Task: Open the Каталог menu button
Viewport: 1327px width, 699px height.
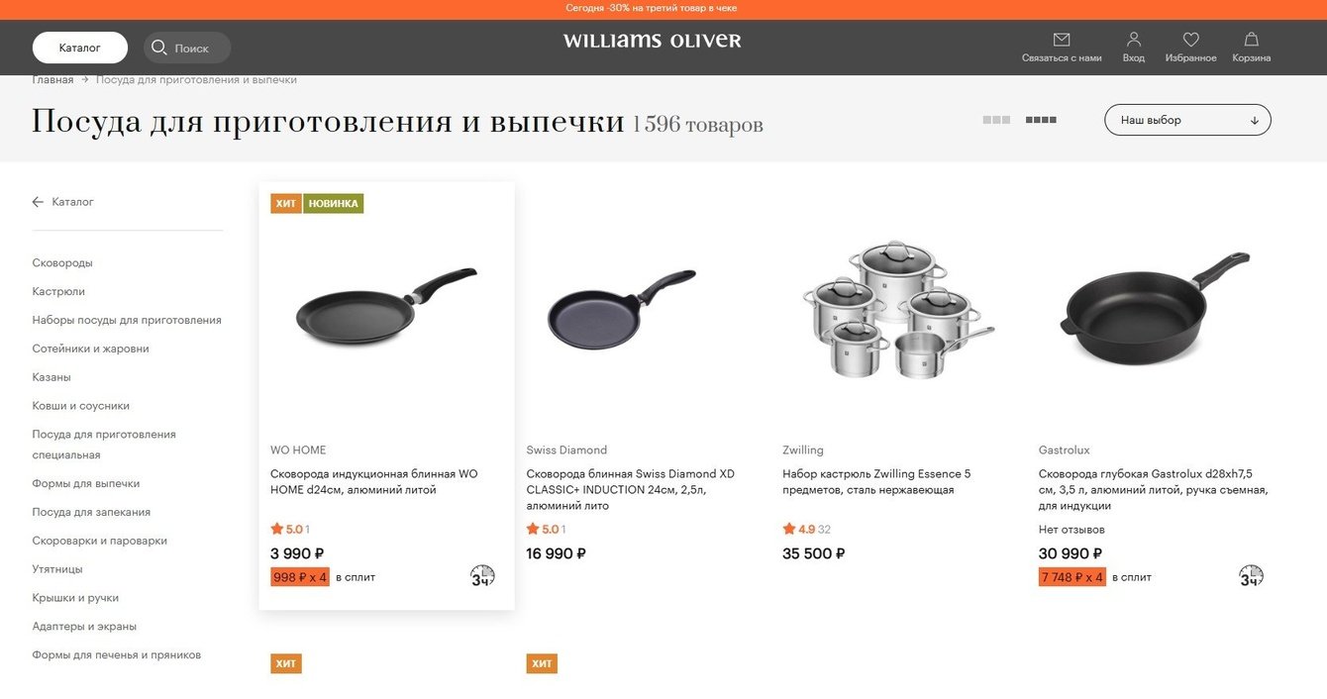Action: click(x=80, y=48)
